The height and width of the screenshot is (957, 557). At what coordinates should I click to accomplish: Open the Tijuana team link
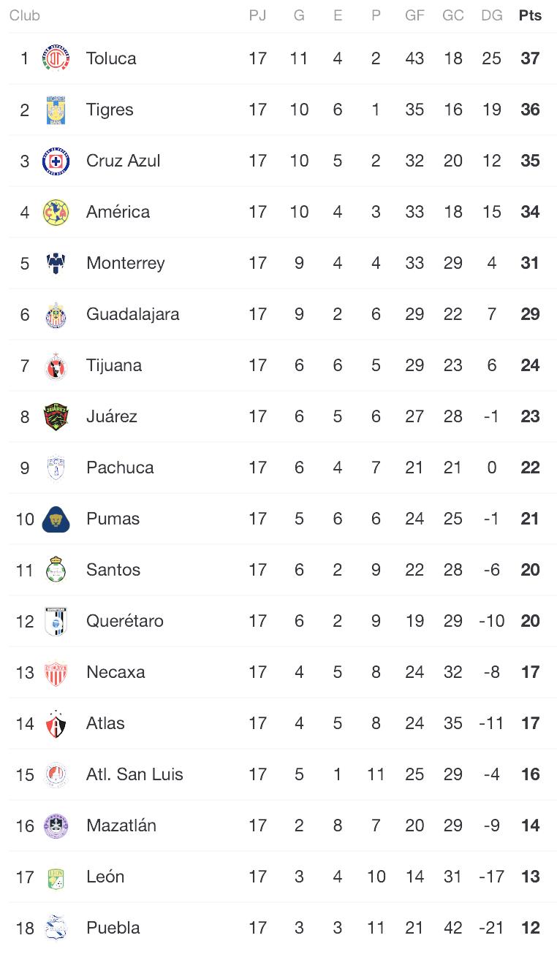114,365
